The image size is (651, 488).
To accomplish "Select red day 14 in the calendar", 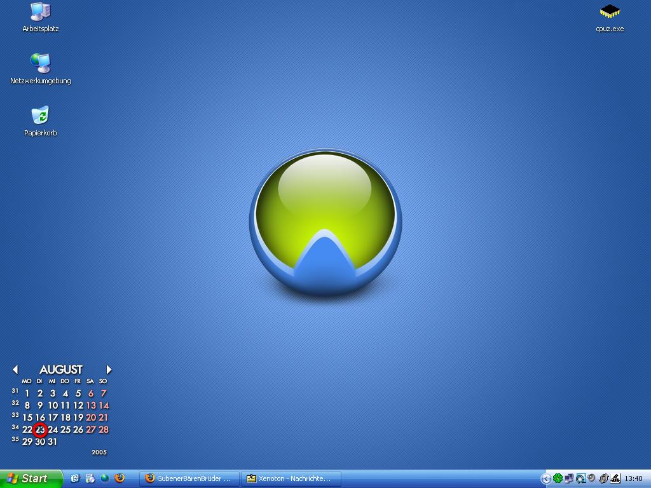I will pos(104,405).
